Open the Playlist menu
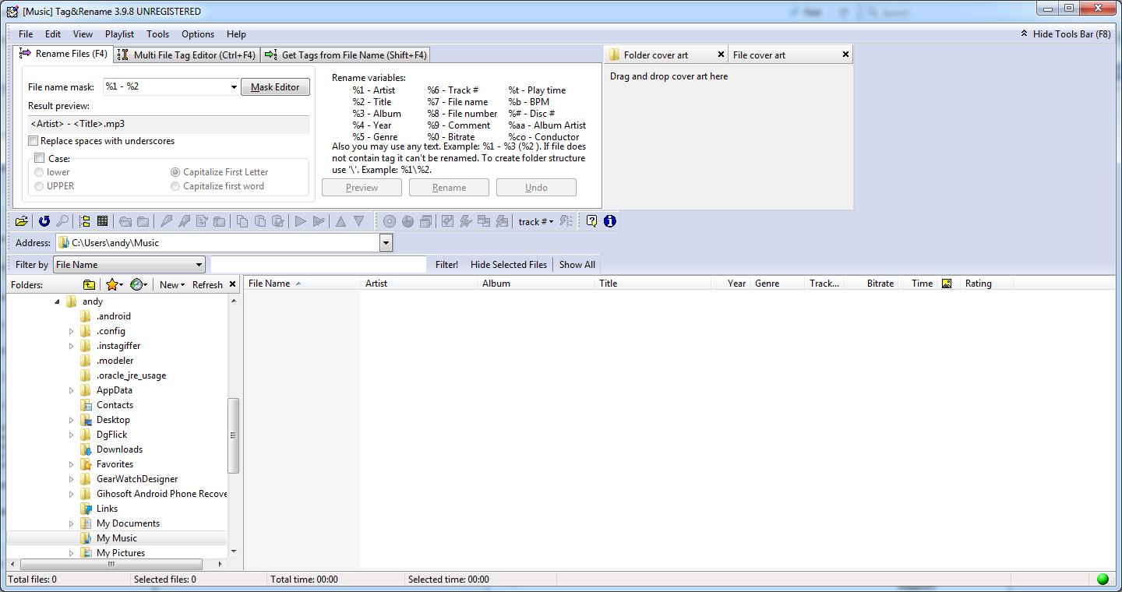The height and width of the screenshot is (592, 1122). click(119, 34)
